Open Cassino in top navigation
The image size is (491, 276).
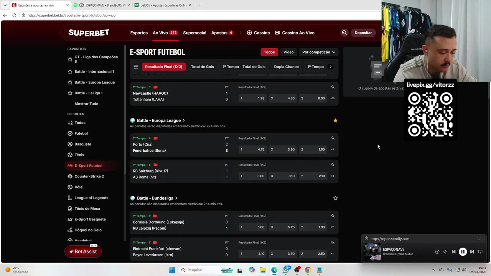(x=258, y=33)
